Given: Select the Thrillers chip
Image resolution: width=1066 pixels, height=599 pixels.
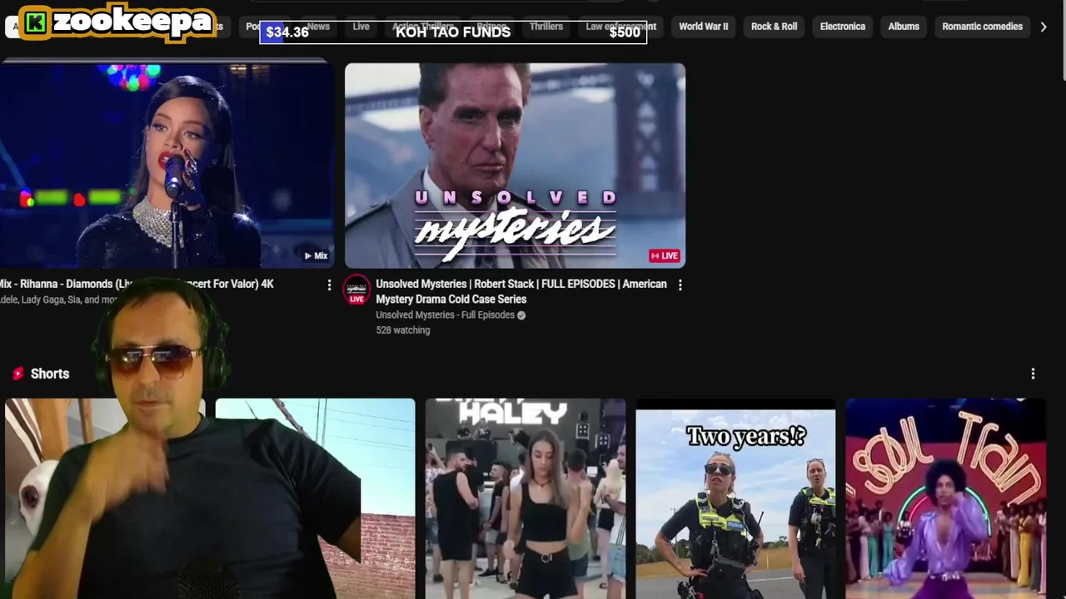Looking at the screenshot, I should pyautogui.click(x=546, y=27).
